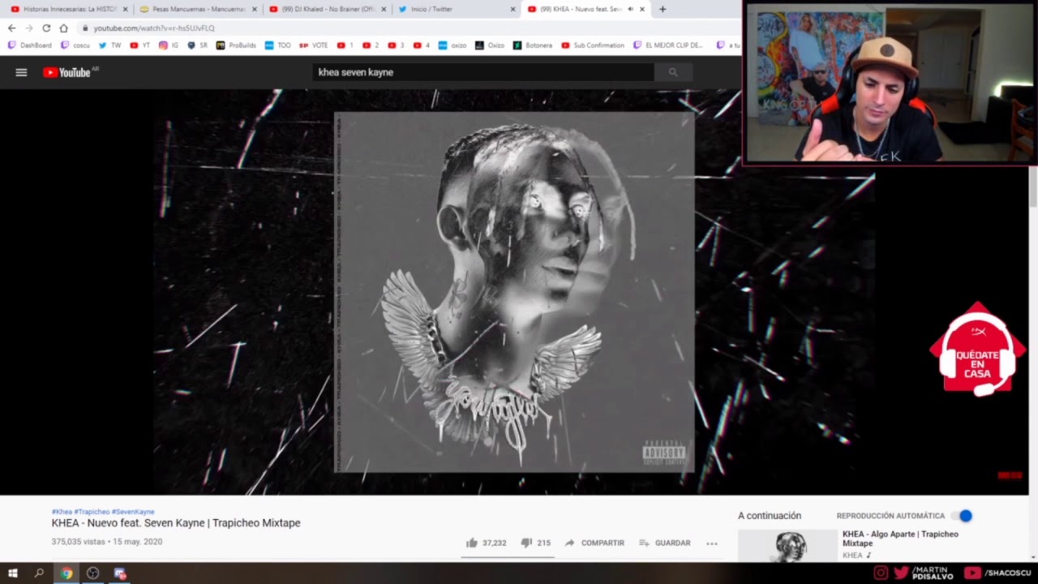Open the SR bookmark
This screenshot has width=1038, height=584.
point(197,45)
